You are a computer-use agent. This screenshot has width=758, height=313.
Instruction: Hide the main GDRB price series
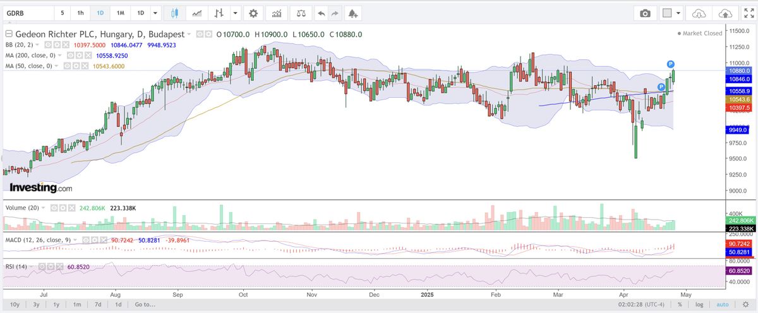[x=200, y=34]
